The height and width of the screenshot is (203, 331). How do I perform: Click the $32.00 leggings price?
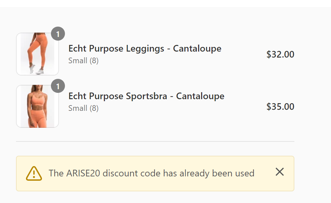(x=280, y=55)
